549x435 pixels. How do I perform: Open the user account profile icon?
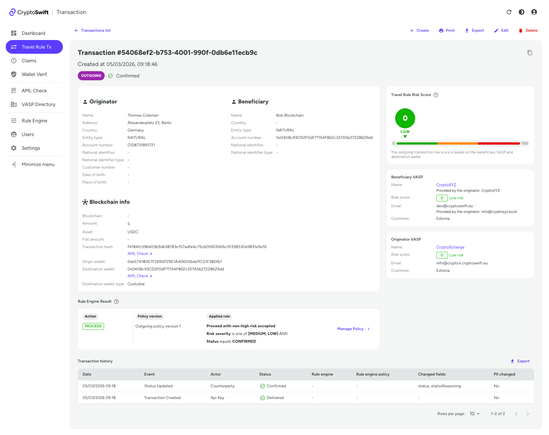[x=534, y=12]
